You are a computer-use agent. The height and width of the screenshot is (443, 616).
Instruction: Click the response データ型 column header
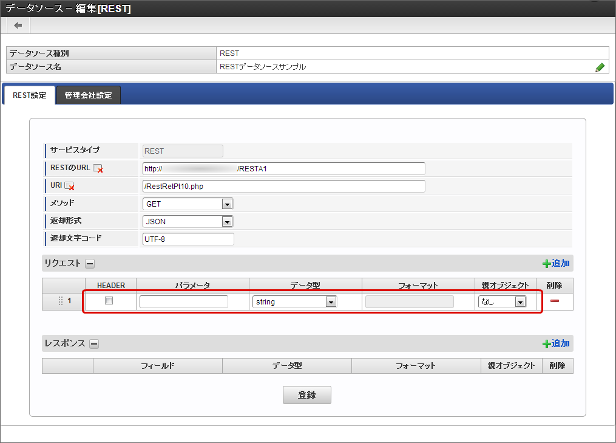pyautogui.click(x=287, y=366)
